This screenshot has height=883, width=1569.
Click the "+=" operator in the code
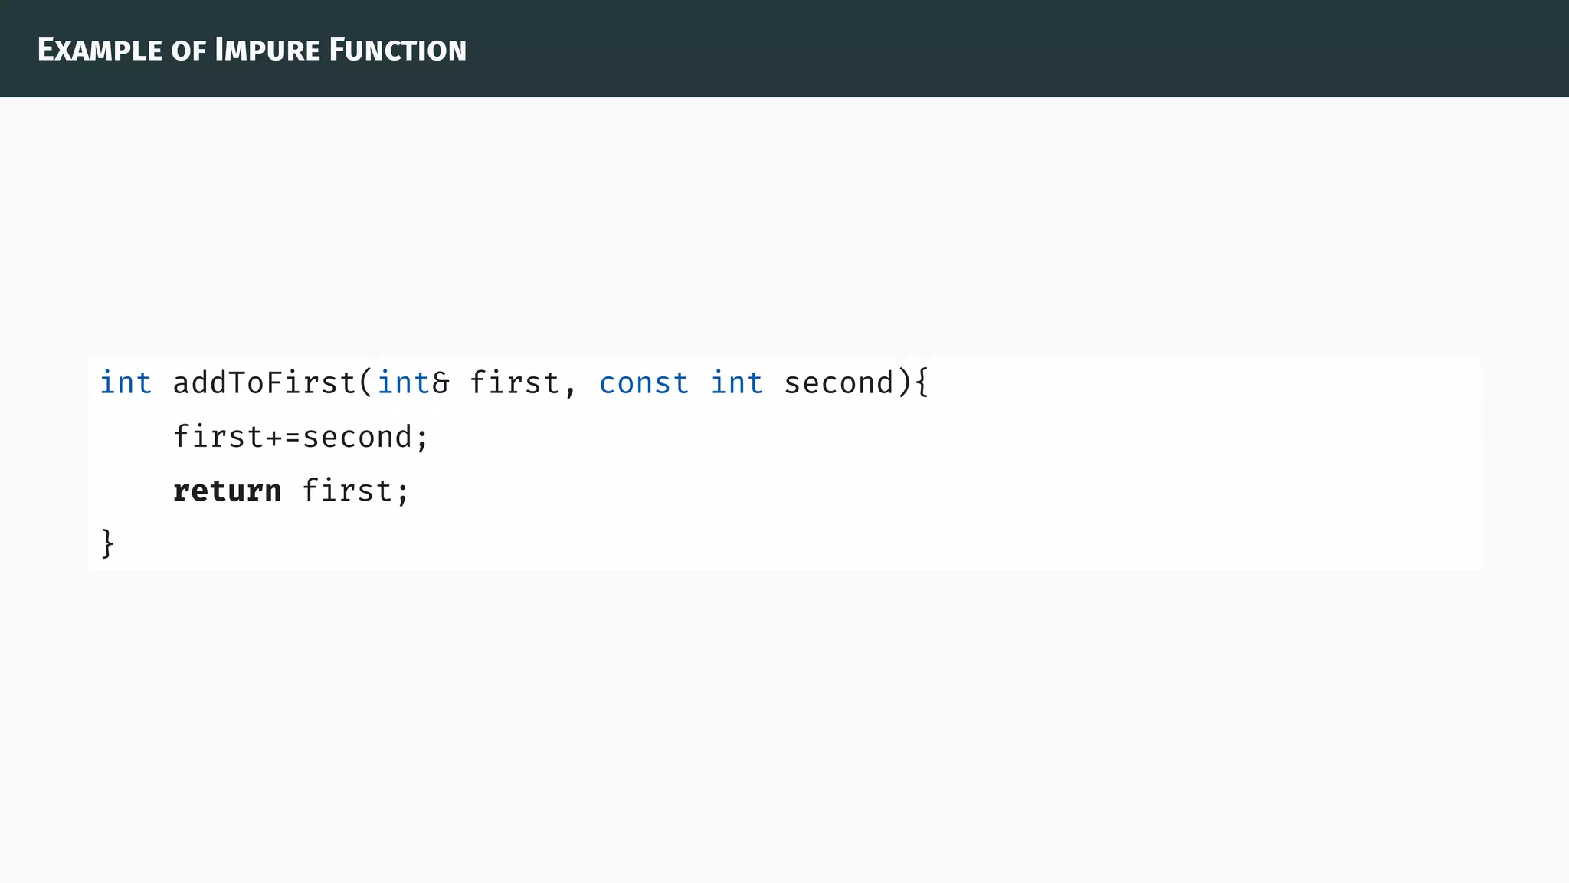pyautogui.click(x=283, y=438)
